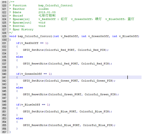The width and height of the screenshot is (142, 134).
Task: Click the parameter v_GreenOnOff in function signature
Action: click(98, 36)
